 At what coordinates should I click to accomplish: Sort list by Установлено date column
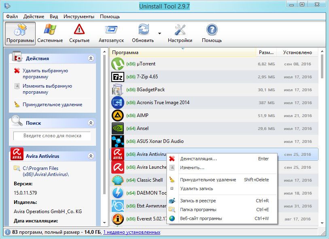coord(297,52)
